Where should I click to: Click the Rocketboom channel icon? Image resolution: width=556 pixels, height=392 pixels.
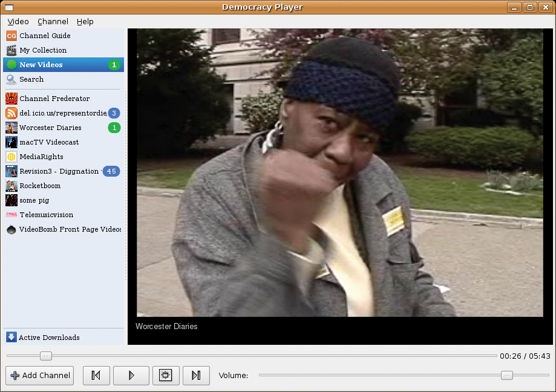point(11,186)
